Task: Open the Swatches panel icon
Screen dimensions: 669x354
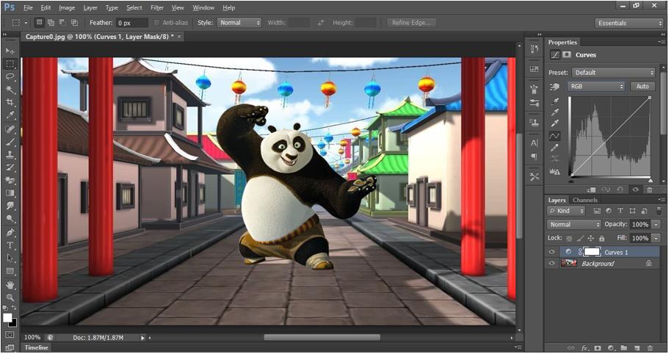Action: pyautogui.click(x=534, y=68)
